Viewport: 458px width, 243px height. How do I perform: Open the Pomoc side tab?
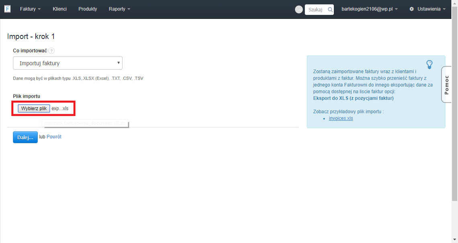point(446,84)
